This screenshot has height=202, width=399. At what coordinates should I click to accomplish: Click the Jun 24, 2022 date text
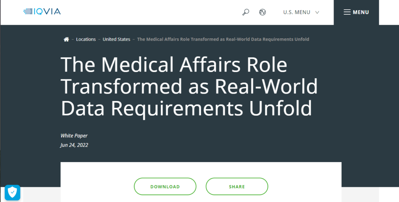tap(74, 145)
